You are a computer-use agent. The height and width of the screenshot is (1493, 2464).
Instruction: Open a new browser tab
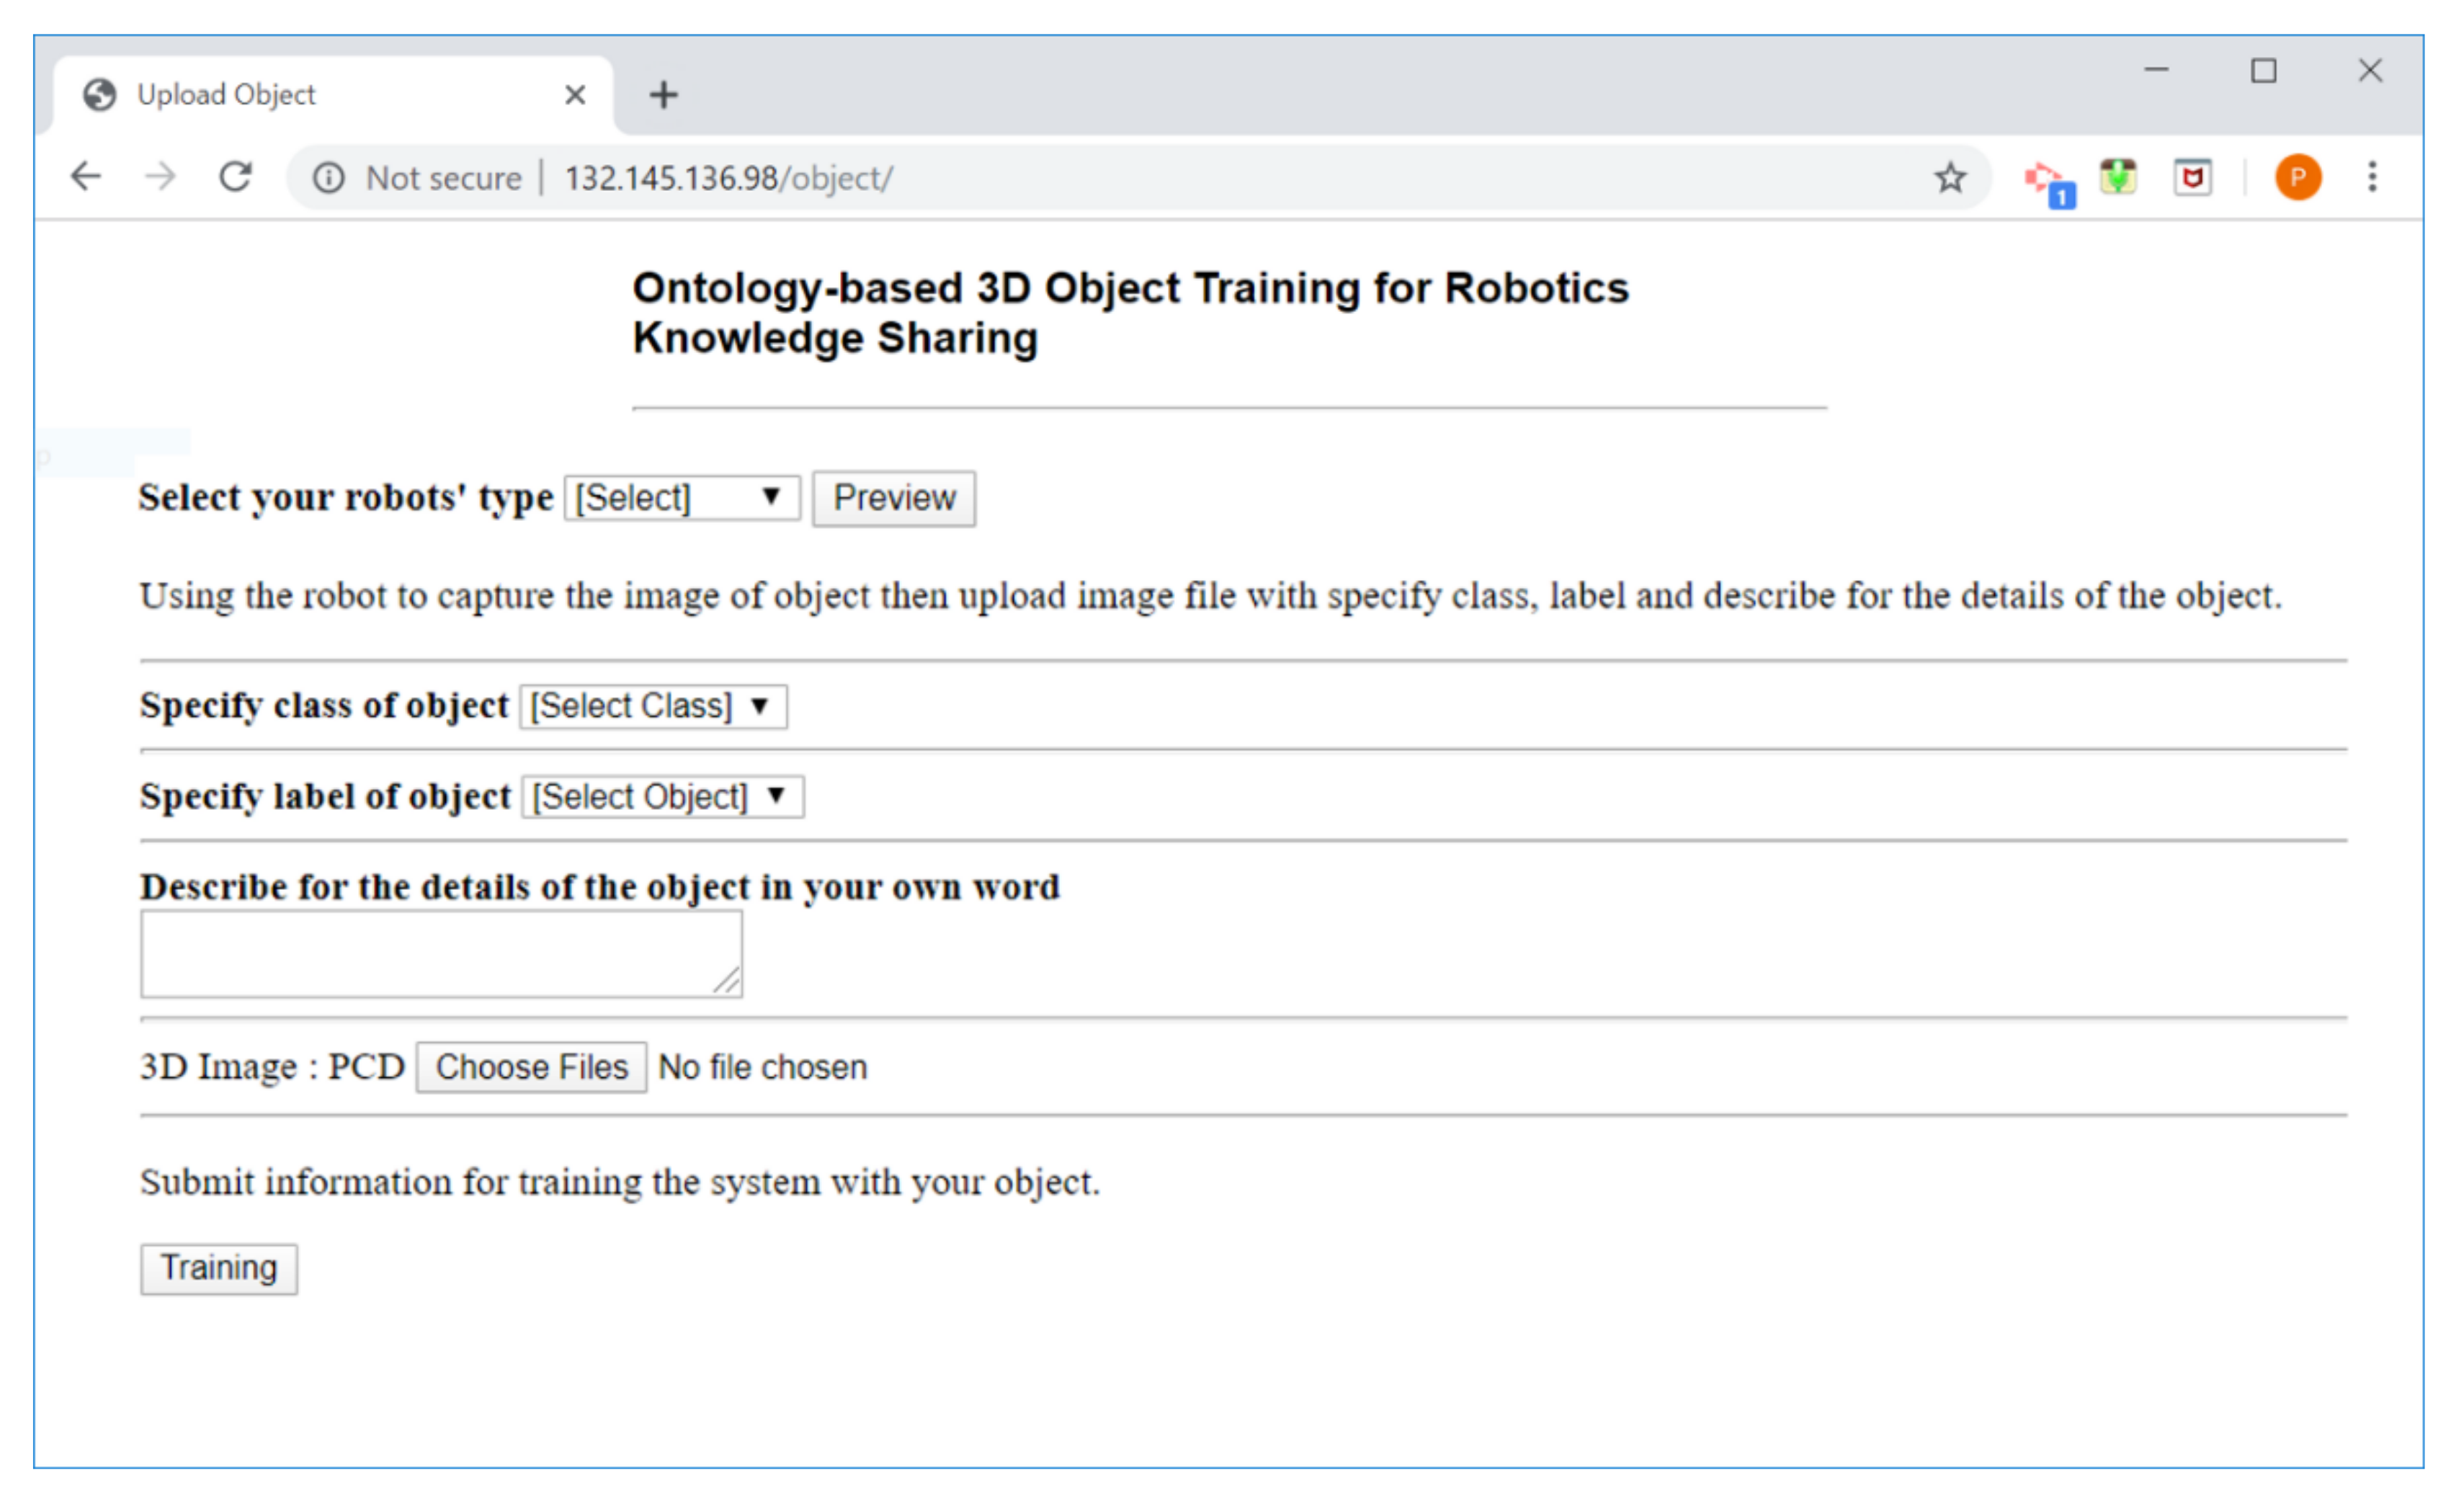[x=663, y=95]
